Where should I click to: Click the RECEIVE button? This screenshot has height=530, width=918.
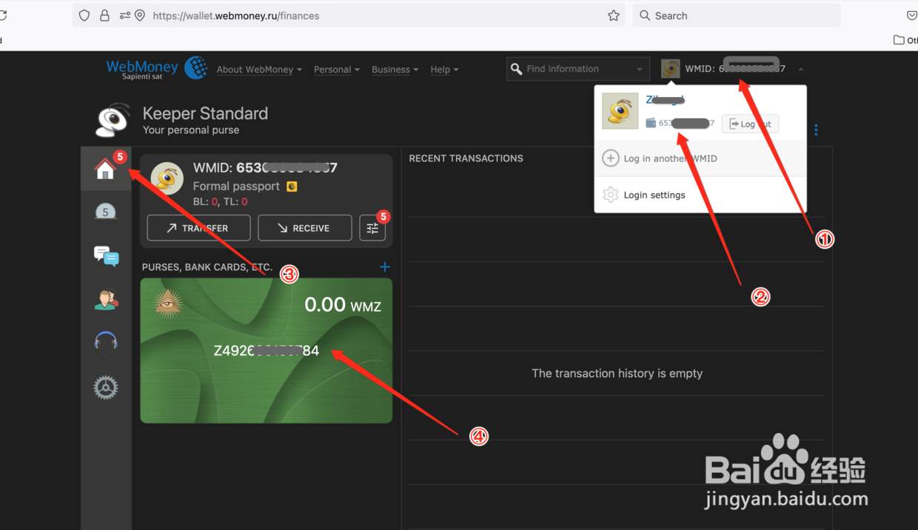click(304, 228)
